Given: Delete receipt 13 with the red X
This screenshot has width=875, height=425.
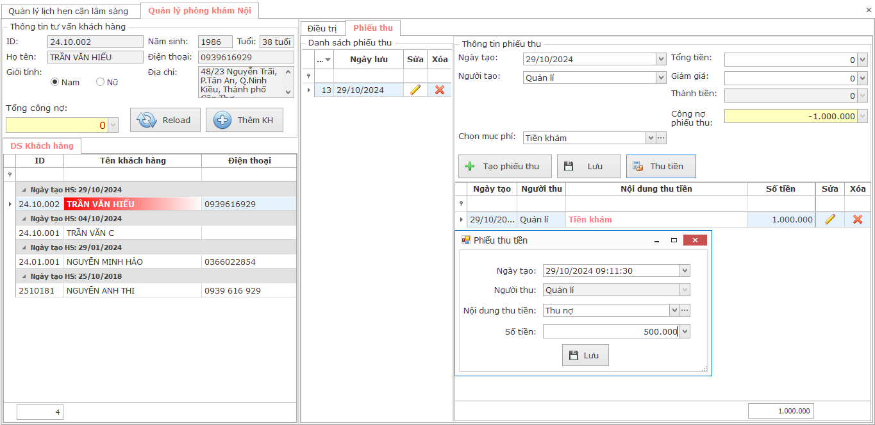Looking at the screenshot, I should [439, 90].
